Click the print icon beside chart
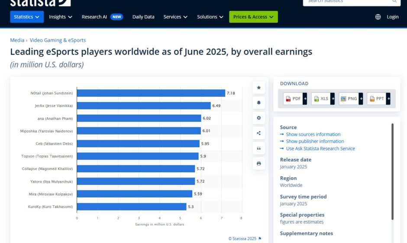Viewport: 407px width, 243px height. click(x=258, y=164)
